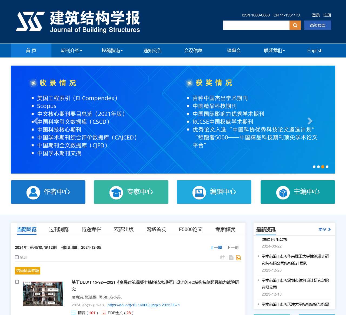This screenshot has height=315, width=346.
Task: Click the Scopus entry in the banner
Action: point(47,106)
